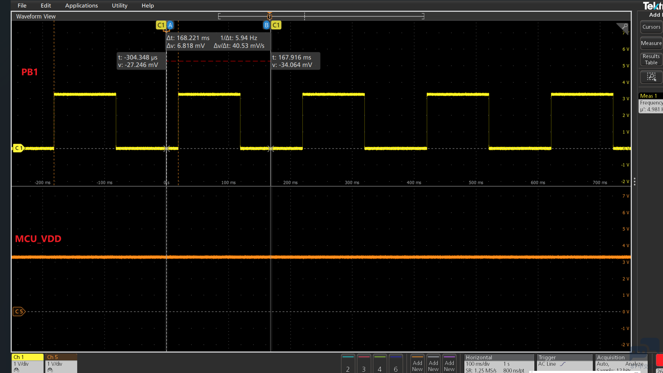Click the rising edge slope icon in Trigger

[x=563, y=364]
